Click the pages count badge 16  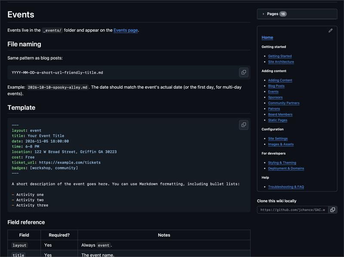[x=283, y=14]
